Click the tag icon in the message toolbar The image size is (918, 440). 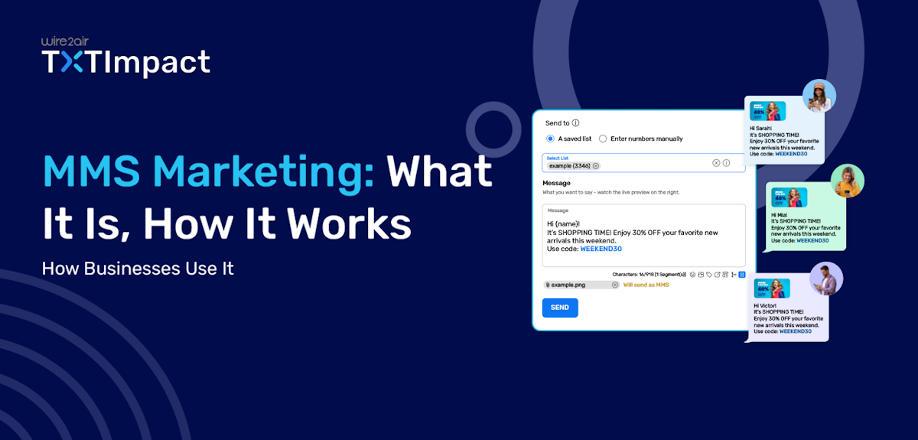coord(709,274)
